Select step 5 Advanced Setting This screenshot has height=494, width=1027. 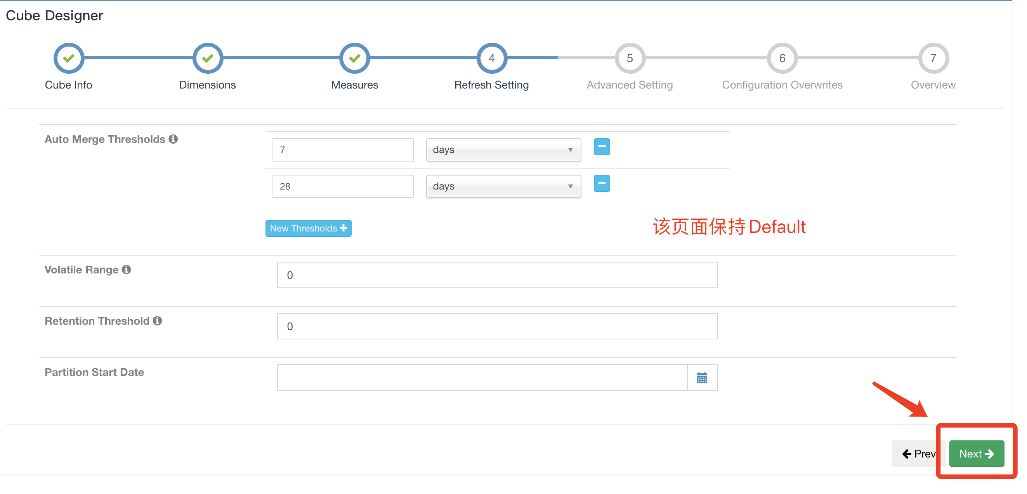pos(630,58)
